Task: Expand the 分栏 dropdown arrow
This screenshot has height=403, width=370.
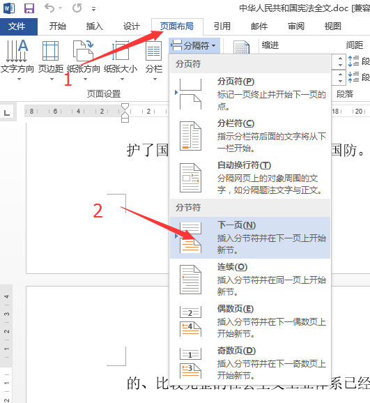Action: 155,79
